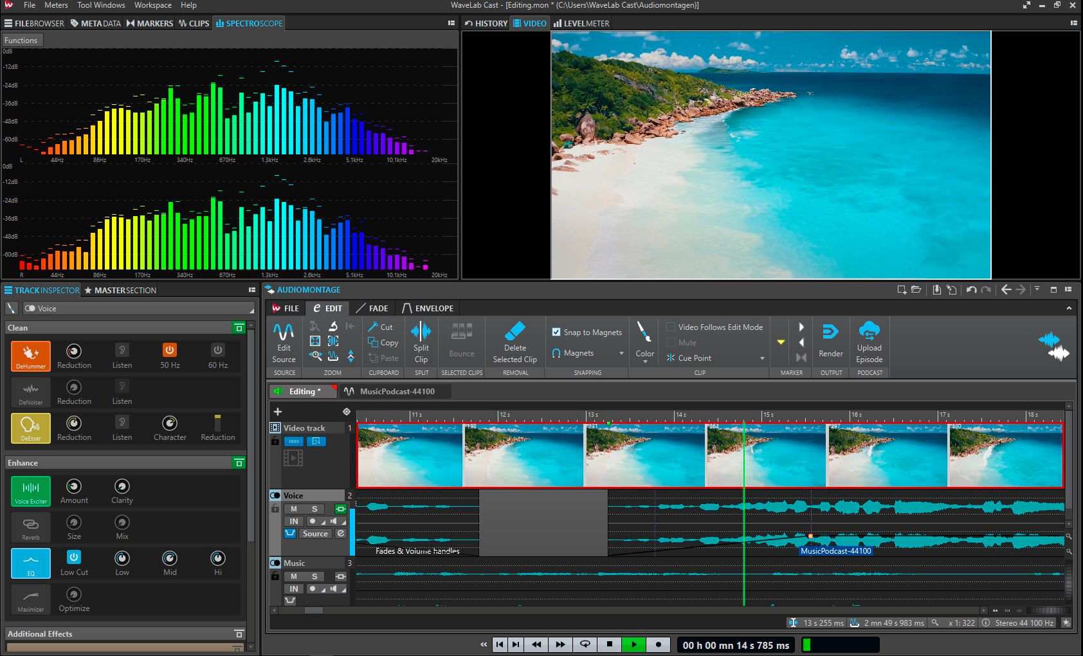Viewport: 1083px width, 656px height.
Task: Open the DeHummer effect in Clean panel
Action: click(30, 356)
